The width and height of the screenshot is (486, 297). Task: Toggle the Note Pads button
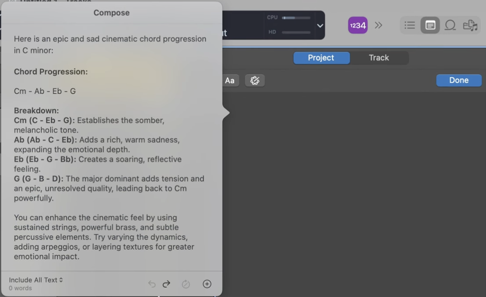tap(430, 25)
